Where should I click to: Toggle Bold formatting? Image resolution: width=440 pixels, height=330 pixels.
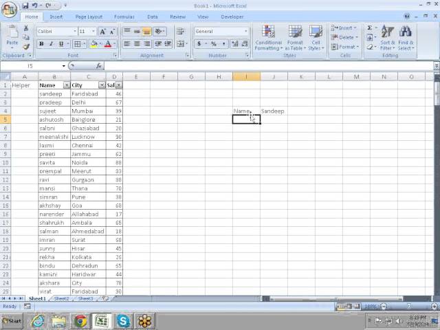click(x=42, y=44)
